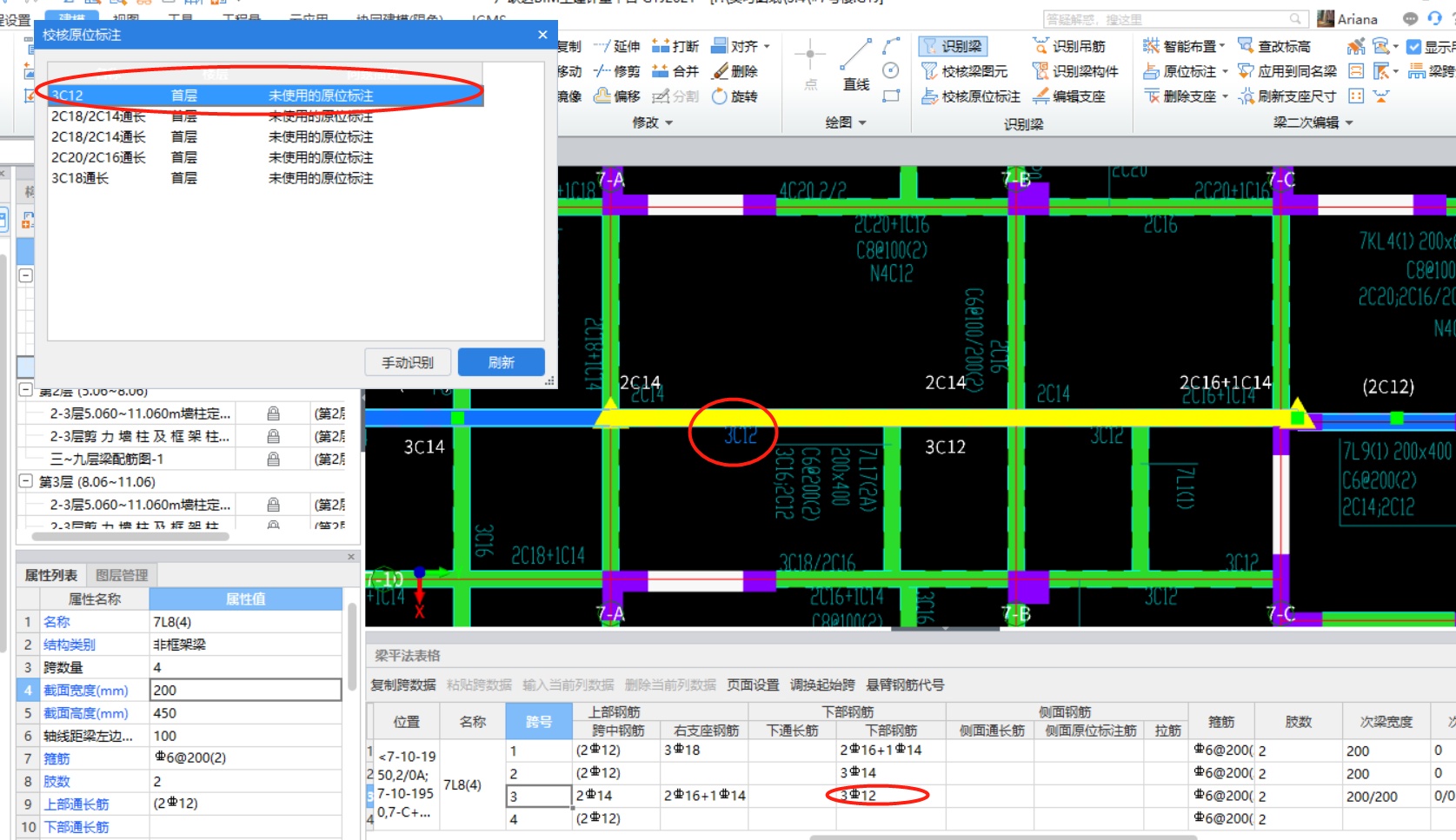Toggle lock for 2-3层剪力墙柱及框架柱 under 第2层
The image size is (1456, 840).
[x=273, y=436]
